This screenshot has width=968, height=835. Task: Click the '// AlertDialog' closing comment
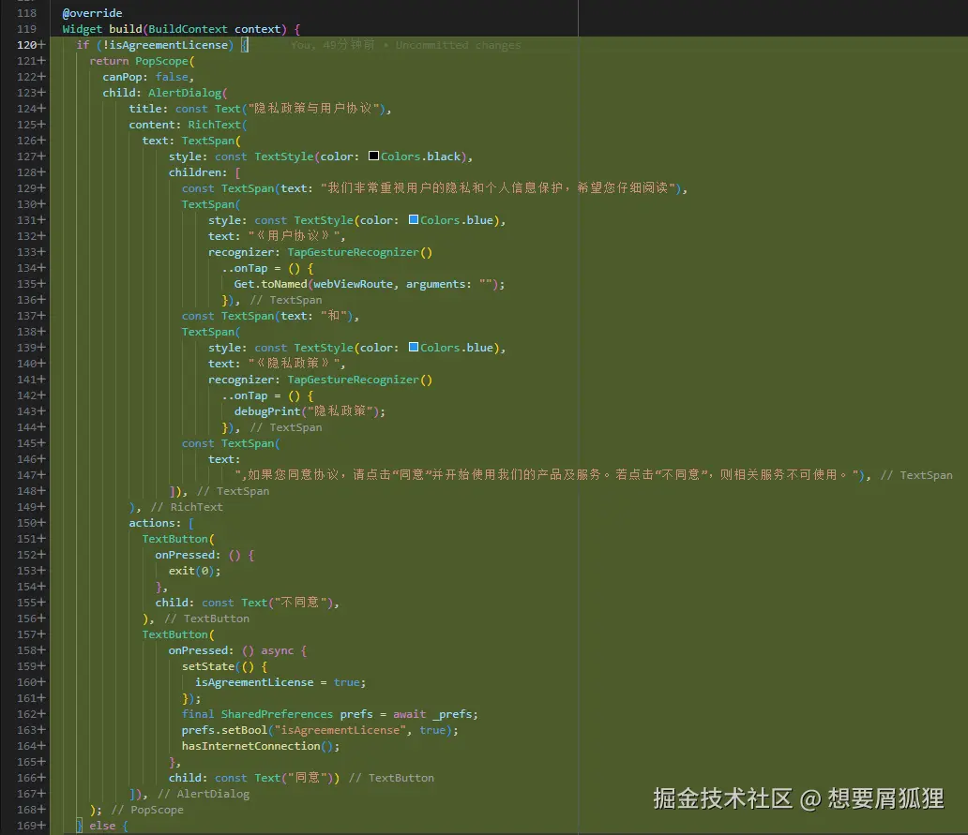[x=204, y=794]
